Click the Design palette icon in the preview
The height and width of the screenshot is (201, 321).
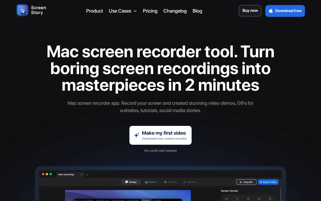pos(127,182)
